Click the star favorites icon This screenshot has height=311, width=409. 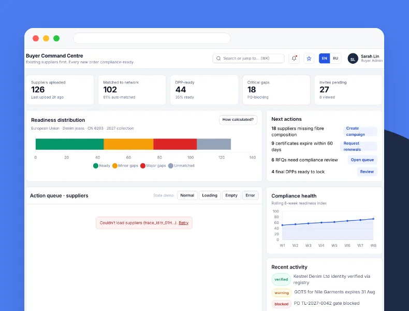coord(309,58)
